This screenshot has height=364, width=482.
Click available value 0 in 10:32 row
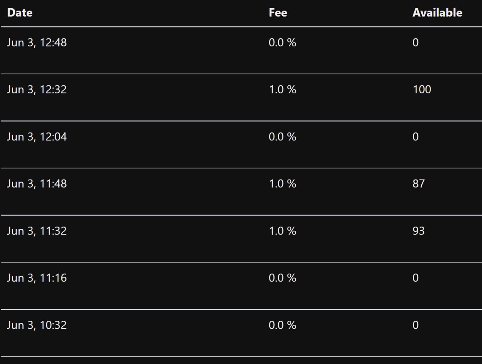point(415,325)
